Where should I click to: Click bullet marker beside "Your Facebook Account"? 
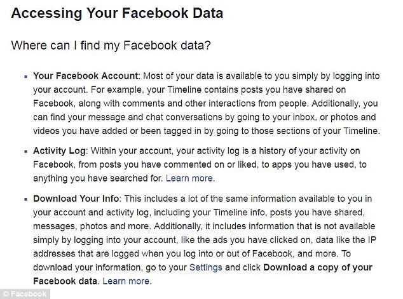coord(25,76)
